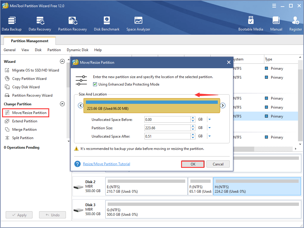The width and height of the screenshot is (304, 228).
Task: Choose Split Partition in the sidebar
Action: click(19, 138)
